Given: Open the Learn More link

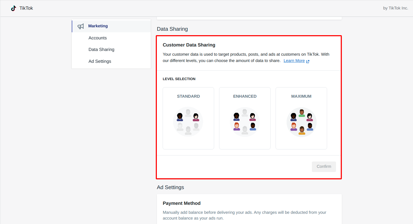Looking at the screenshot, I should tap(294, 61).
